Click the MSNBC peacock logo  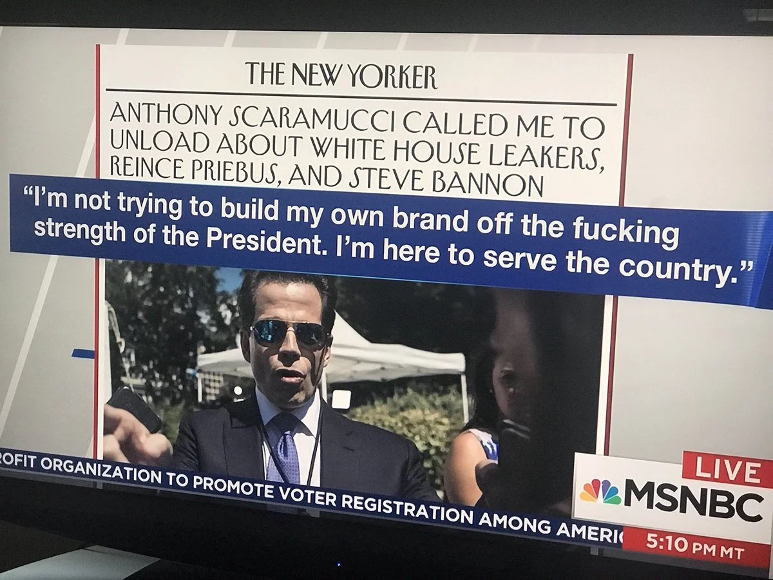(x=600, y=492)
